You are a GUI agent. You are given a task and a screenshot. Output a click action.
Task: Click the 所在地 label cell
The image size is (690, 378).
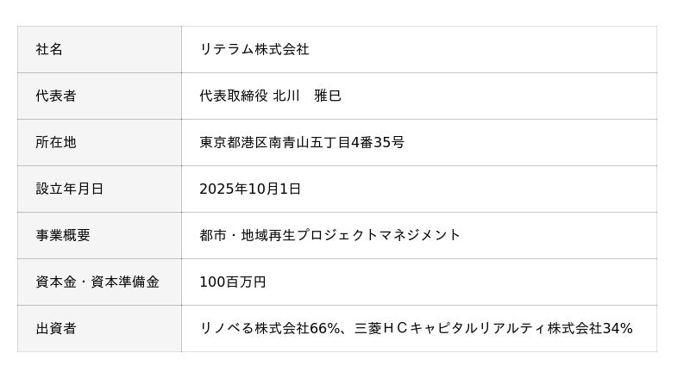(56, 143)
